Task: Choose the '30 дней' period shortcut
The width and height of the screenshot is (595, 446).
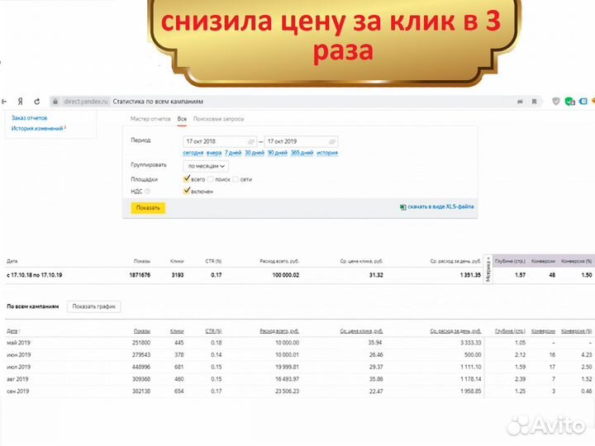Action: (255, 153)
